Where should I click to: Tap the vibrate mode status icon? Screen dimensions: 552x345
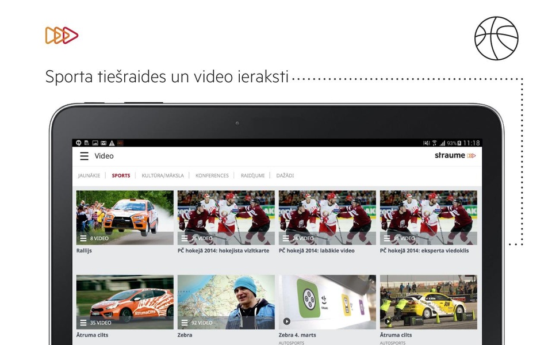point(426,143)
